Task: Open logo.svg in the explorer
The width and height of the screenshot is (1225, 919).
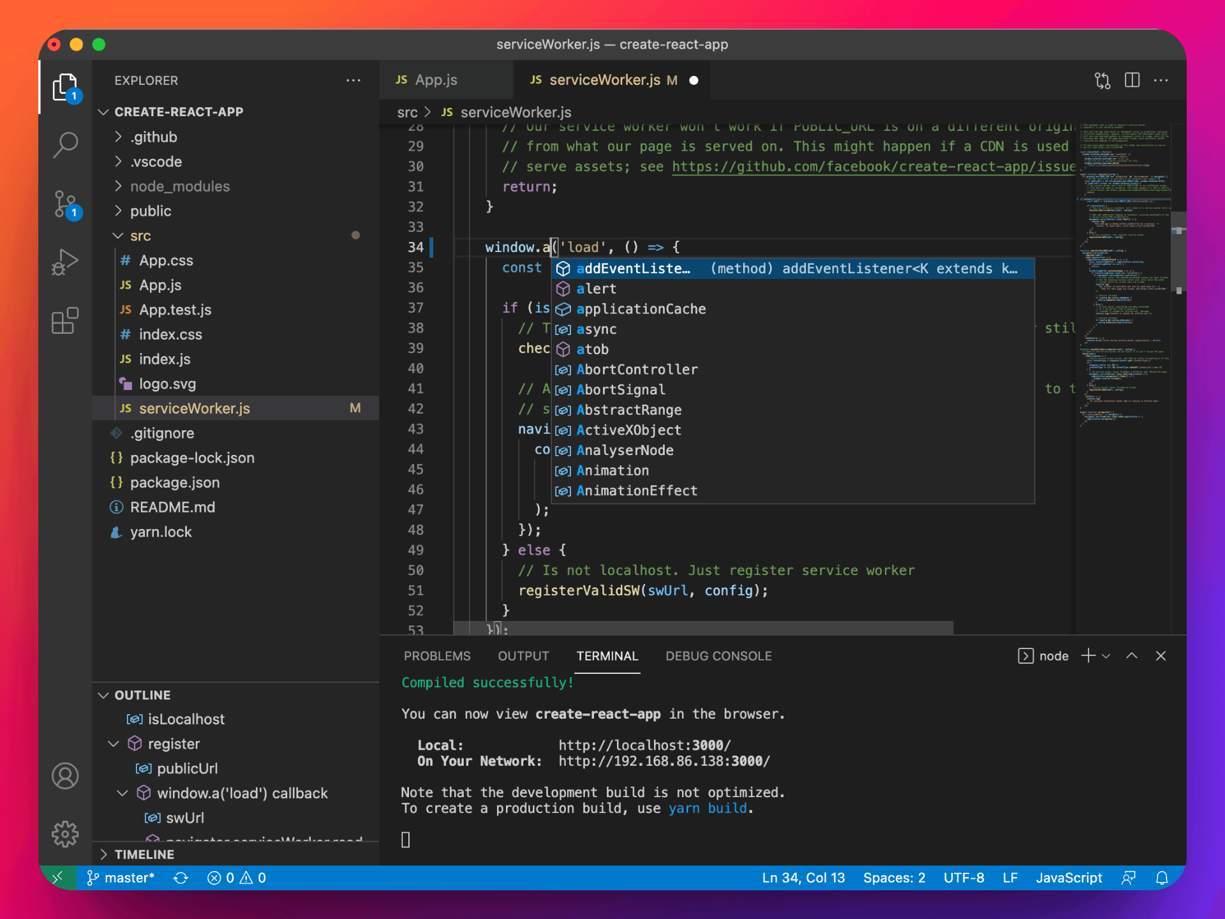Action: (x=235, y=384)
